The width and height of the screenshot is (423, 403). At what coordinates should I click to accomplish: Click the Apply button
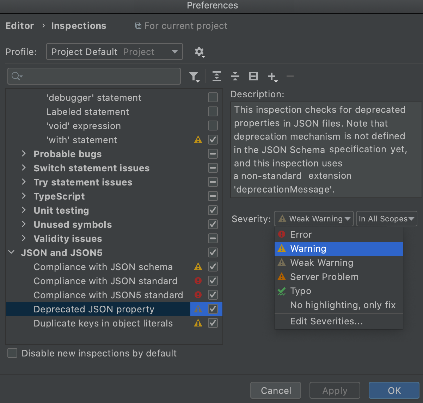coord(335,391)
